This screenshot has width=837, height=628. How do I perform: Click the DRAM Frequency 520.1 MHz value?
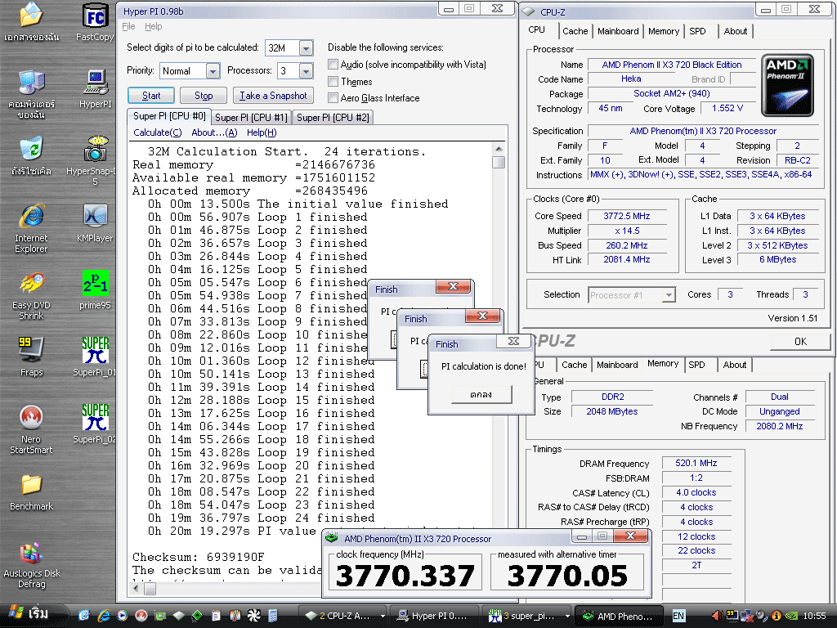pyautogui.click(x=696, y=463)
